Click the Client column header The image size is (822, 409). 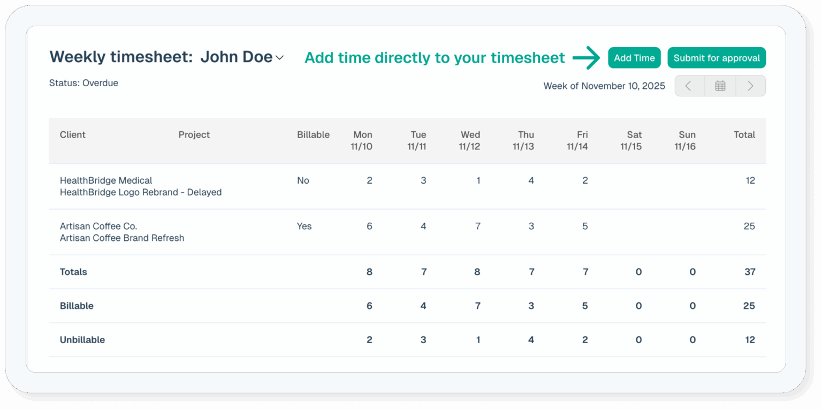coord(73,135)
